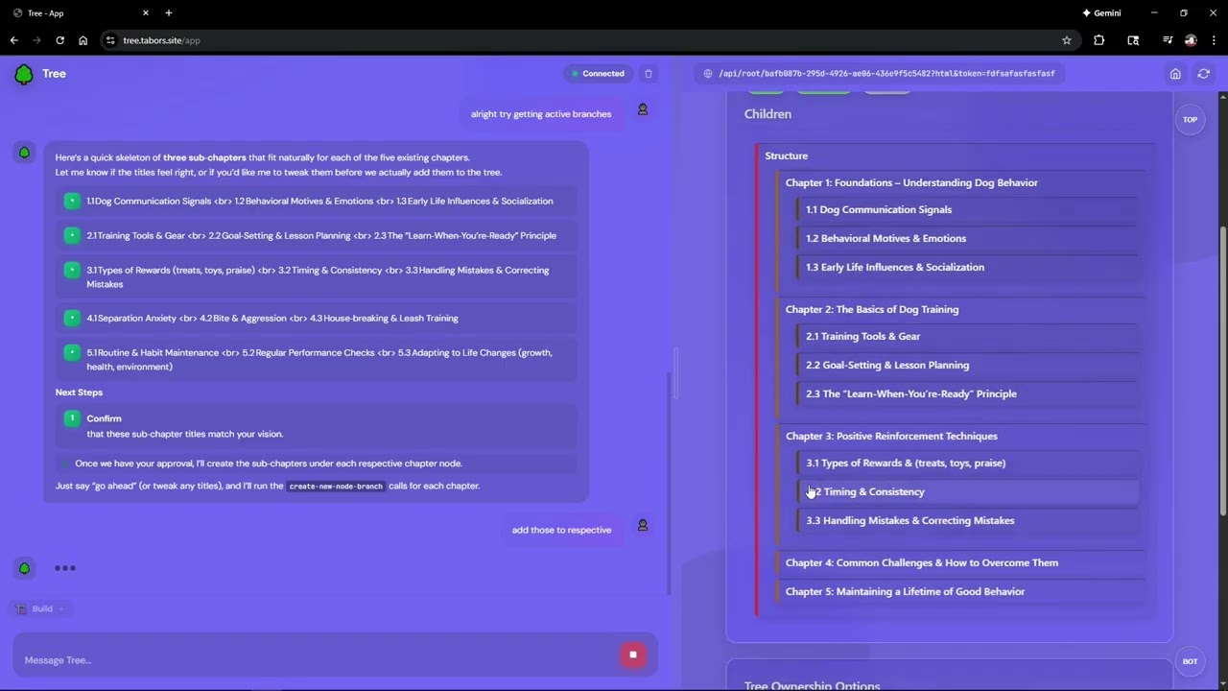Click user avatar next to 'alright try getting active branches'
This screenshot has width=1228, height=691.
(643, 110)
